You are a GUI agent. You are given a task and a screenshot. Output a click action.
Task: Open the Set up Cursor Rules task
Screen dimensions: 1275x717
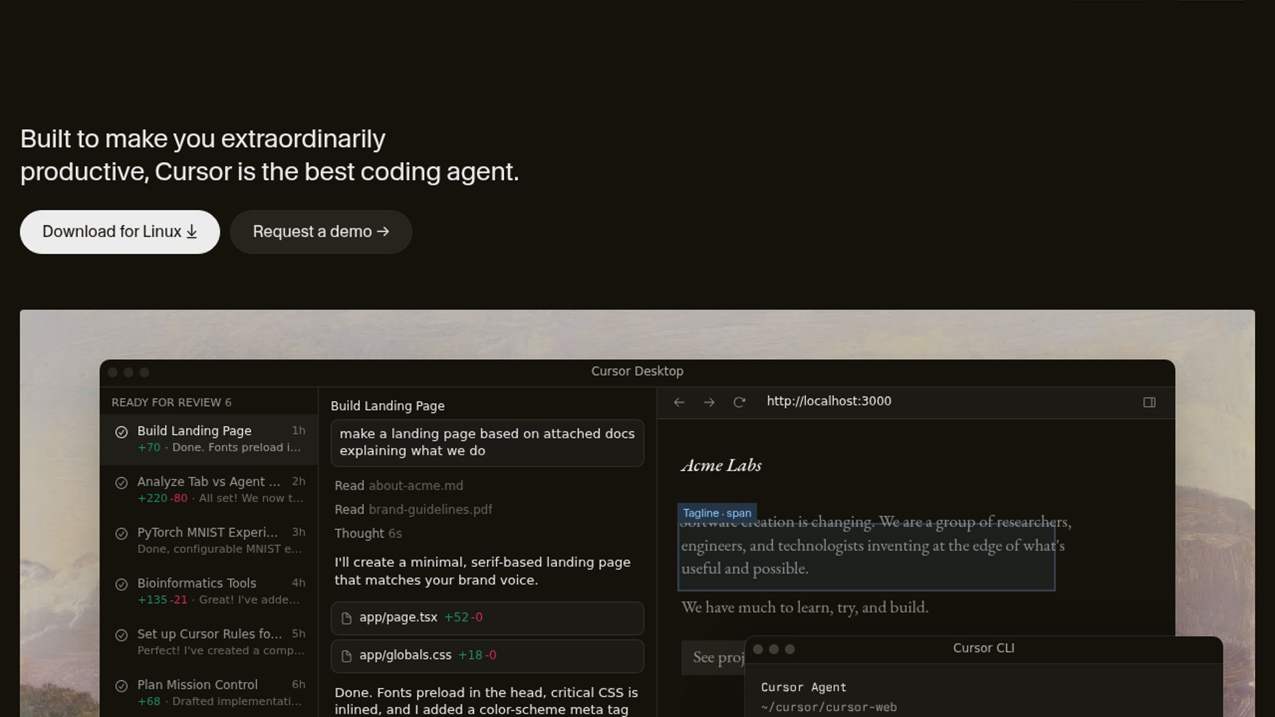click(209, 642)
